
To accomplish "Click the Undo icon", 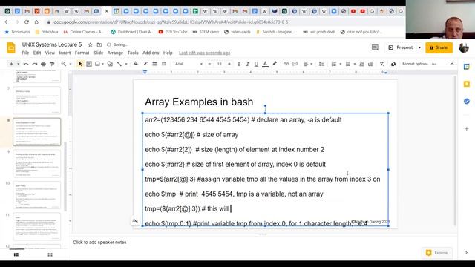I will 26,64.
